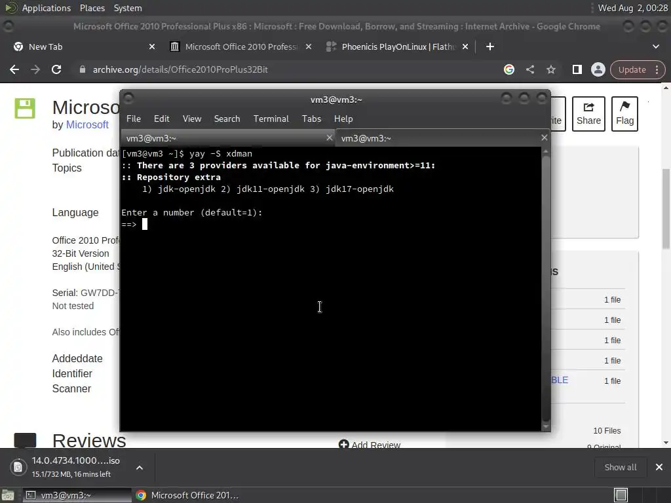Image resolution: width=671 pixels, height=503 pixels.
Task: Open the Microsoft author link
Action: [x=87, y=125]
